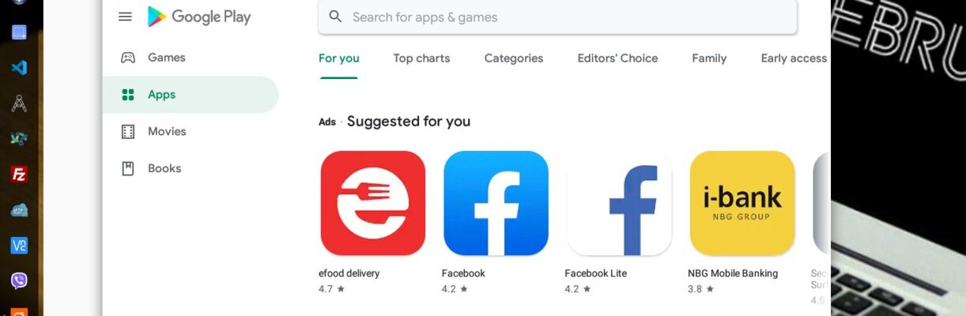Click the efood delivery title link
Viewport: 966px width, 316px height.
[x=349, y=273]
